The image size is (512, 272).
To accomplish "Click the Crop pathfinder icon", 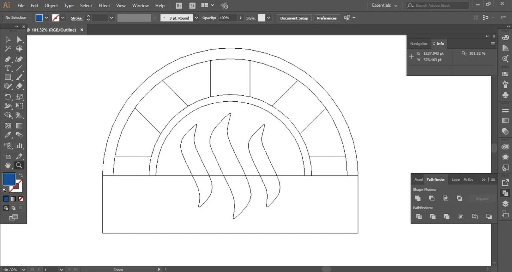I will click(x=461, y=217).
